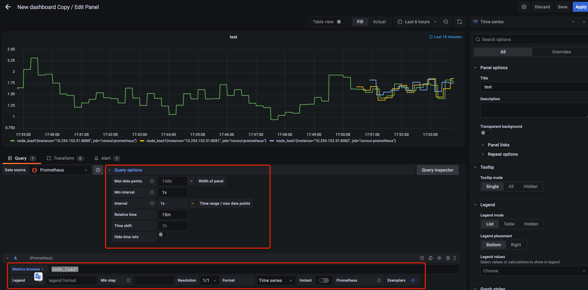588x290 pixels.
Task: Click the Alert tab's bell icon
Action: pos(96,158)
